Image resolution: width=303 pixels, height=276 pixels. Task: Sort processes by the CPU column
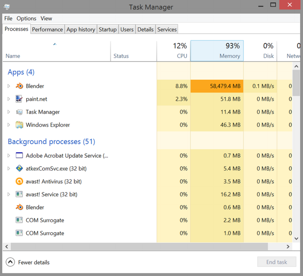click(x=174, y=51)
